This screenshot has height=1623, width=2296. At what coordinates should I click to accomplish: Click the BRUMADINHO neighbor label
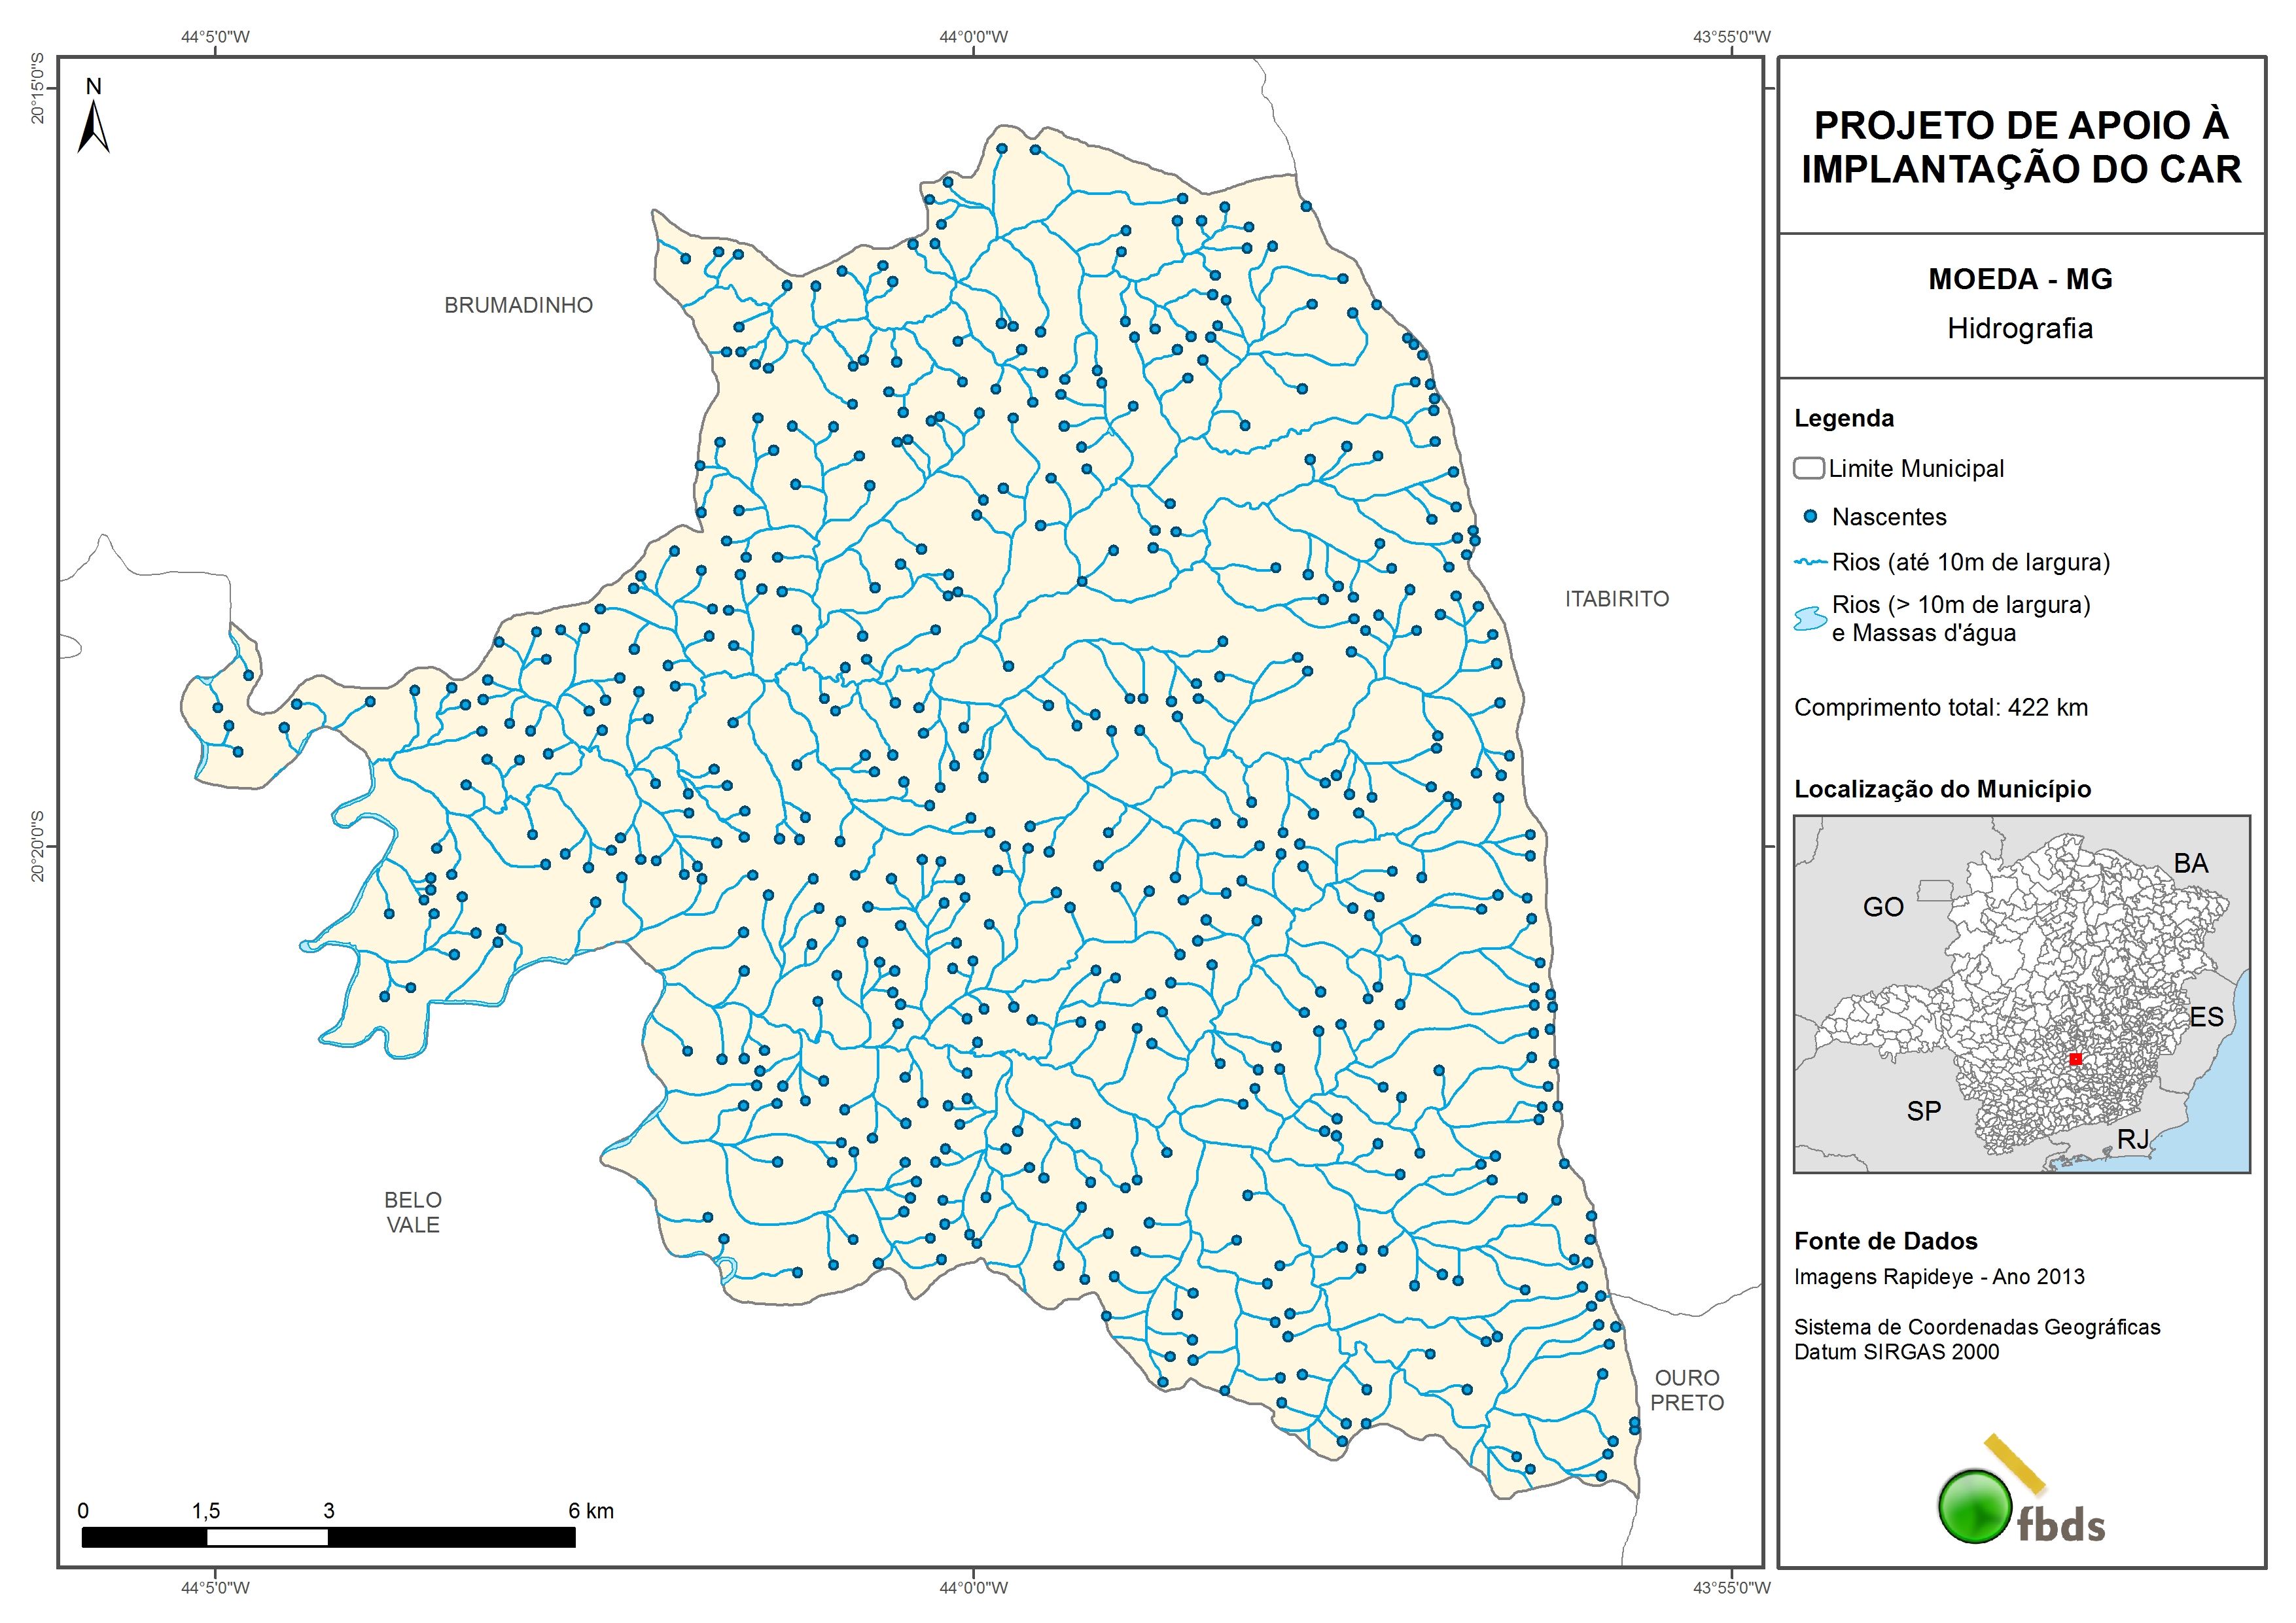(518, 305)
